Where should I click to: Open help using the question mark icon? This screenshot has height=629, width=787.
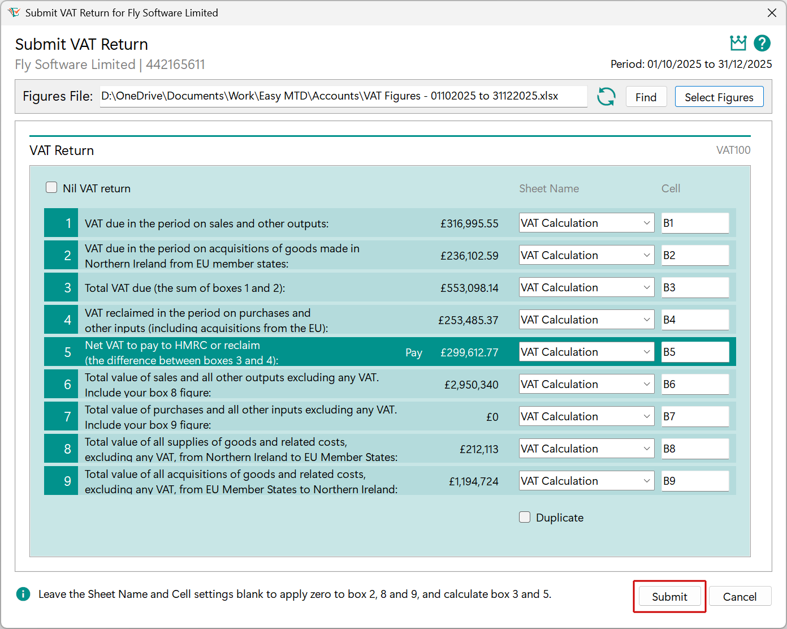pos(762,43)
